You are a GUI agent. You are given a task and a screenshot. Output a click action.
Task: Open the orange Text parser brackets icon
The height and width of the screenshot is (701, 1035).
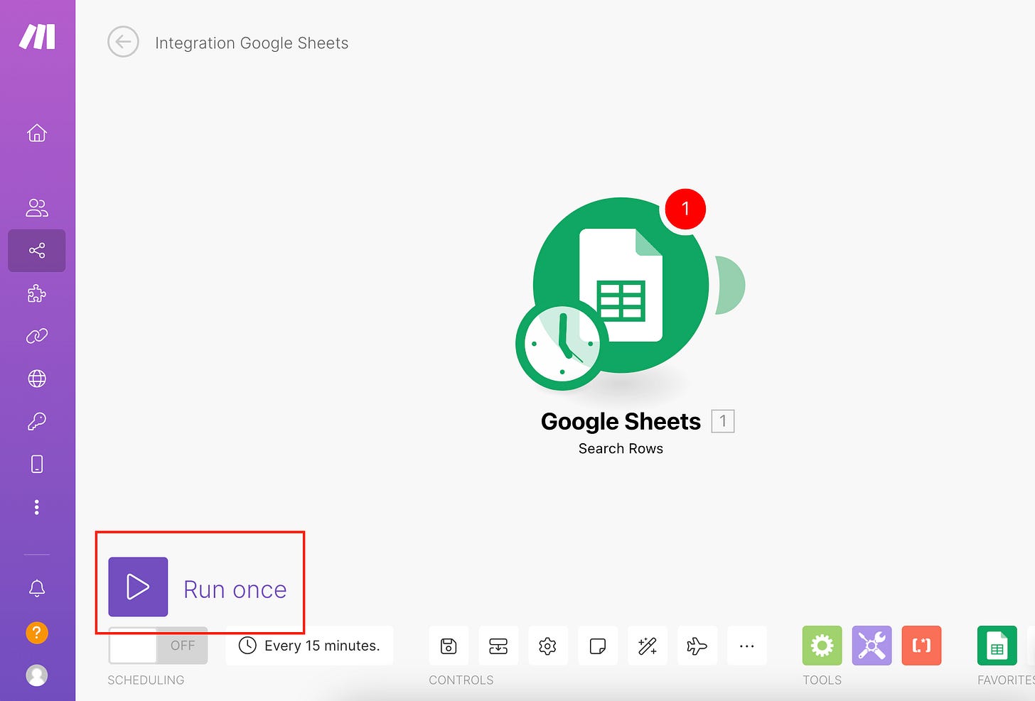922,646
